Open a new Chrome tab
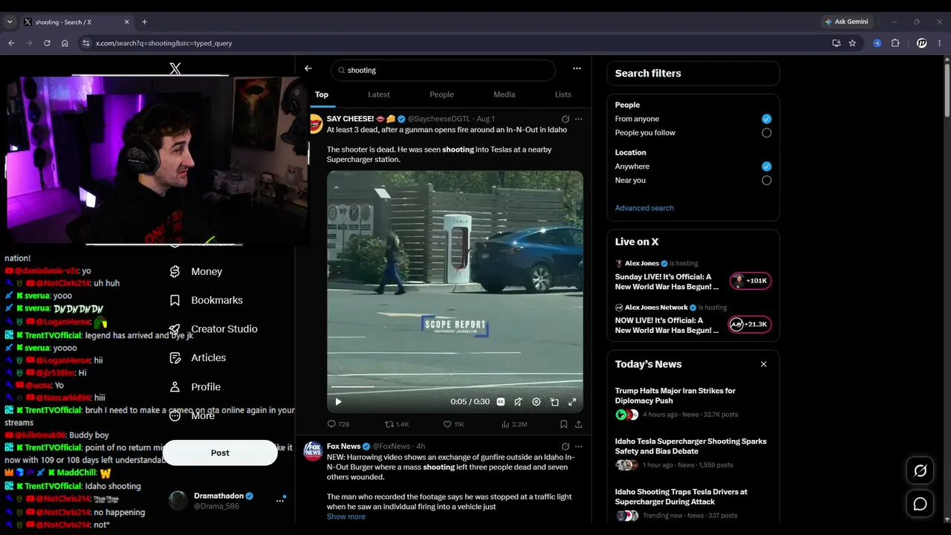This screenshot has width=951, height=535. 144,22
